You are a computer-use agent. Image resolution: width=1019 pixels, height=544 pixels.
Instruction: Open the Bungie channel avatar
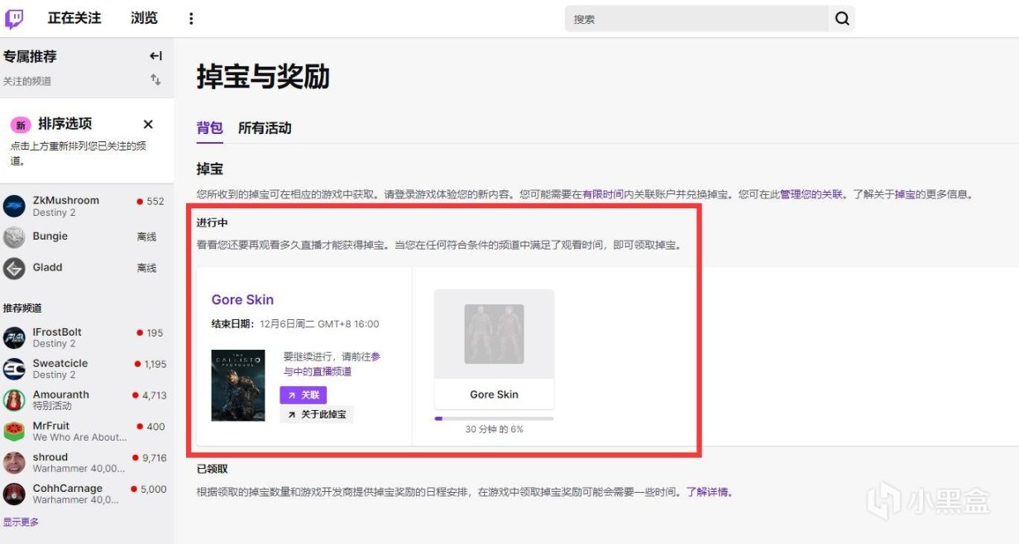click(x=14, y=237)
